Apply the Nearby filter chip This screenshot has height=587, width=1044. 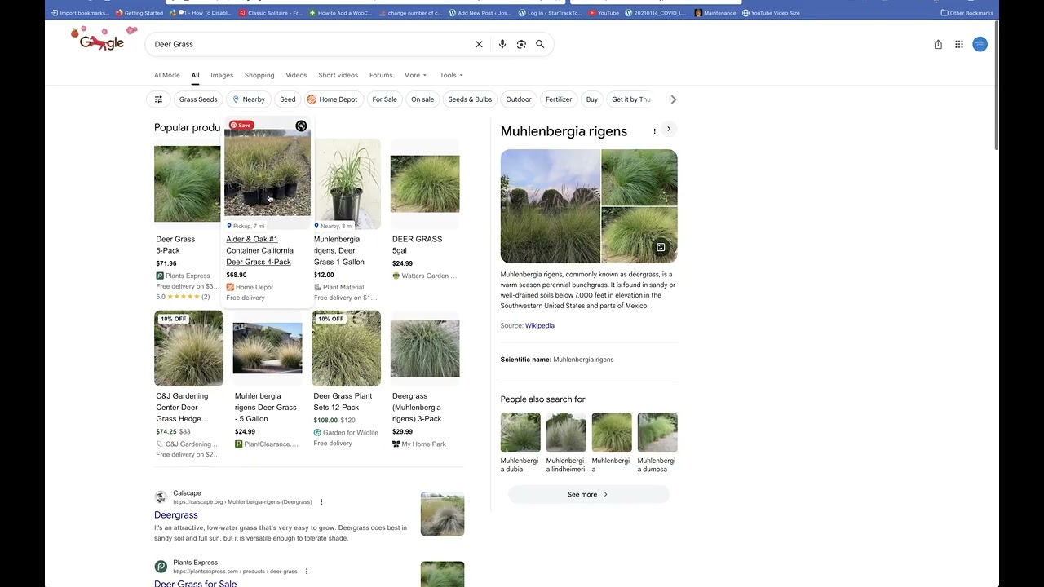(248, 99)
